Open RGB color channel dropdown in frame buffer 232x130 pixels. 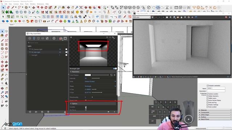[x=141, y=17]
